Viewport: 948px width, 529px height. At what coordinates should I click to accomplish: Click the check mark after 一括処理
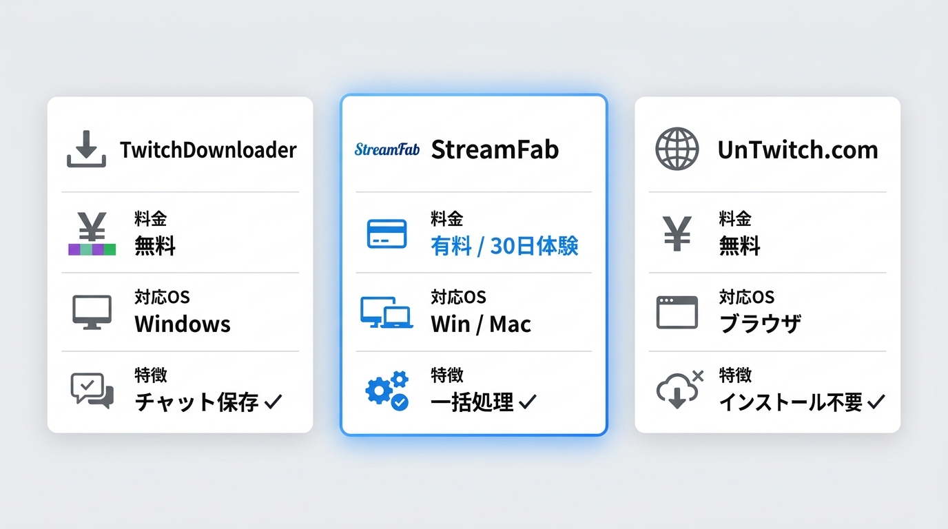(x=528, y=402)
